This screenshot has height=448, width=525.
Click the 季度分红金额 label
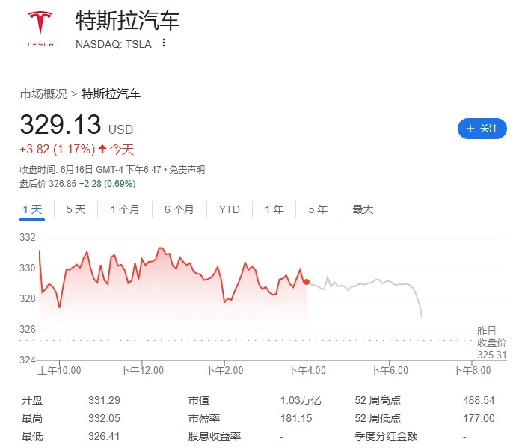[x=386, y=436]
